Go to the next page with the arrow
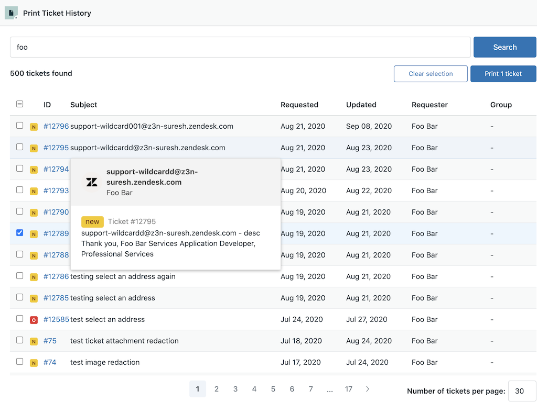The height and width of the screenshot is (402, 537). (368, 389)
